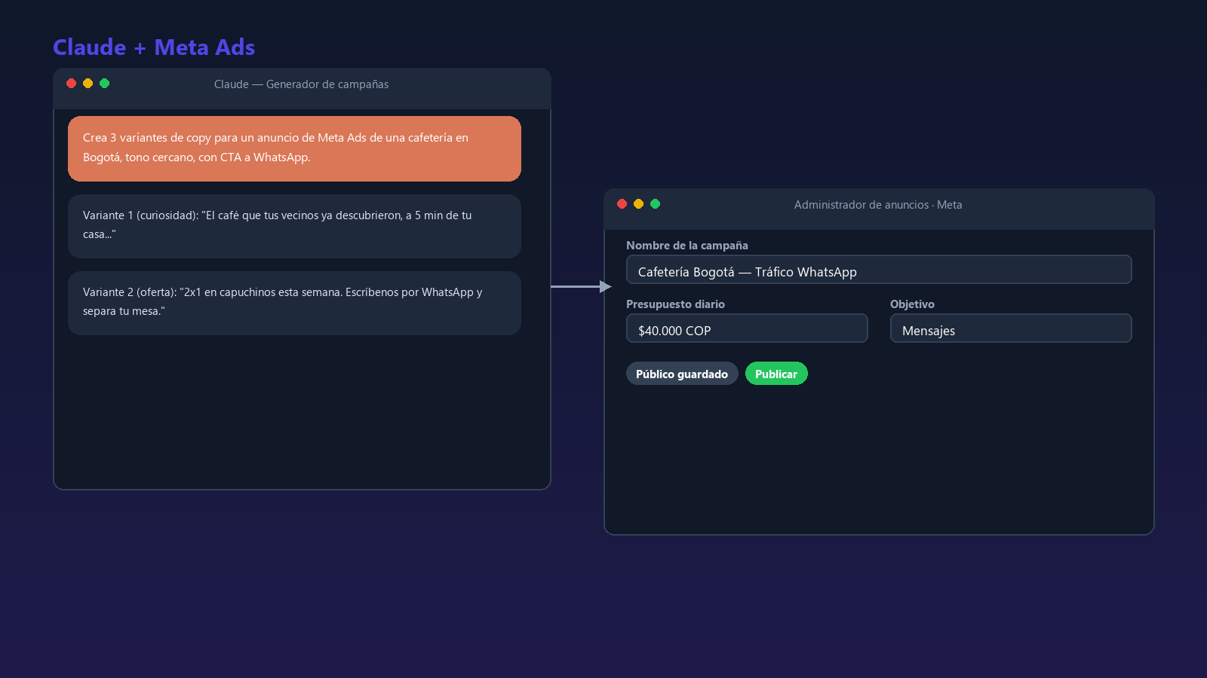This screenshot has width=1207, height=678.
Task: Minimize the Administrador de anuncios Meta window
Action: (639, 204)
